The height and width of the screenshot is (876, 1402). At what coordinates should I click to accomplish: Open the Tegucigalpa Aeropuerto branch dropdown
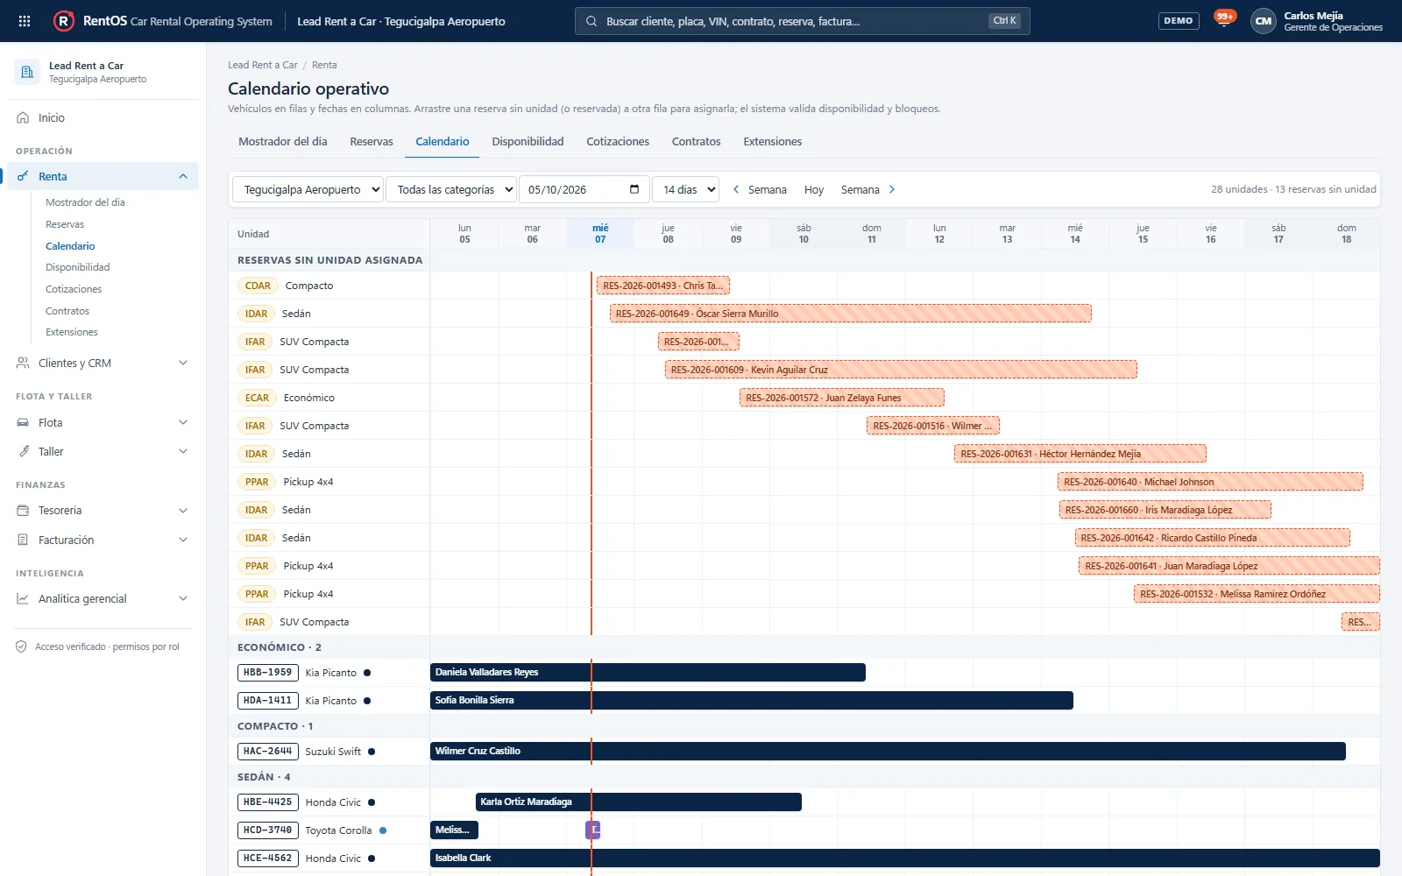coord(308,189)
